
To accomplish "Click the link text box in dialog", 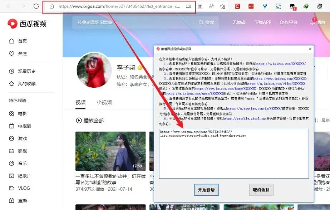I will click(x=234, y=154).
